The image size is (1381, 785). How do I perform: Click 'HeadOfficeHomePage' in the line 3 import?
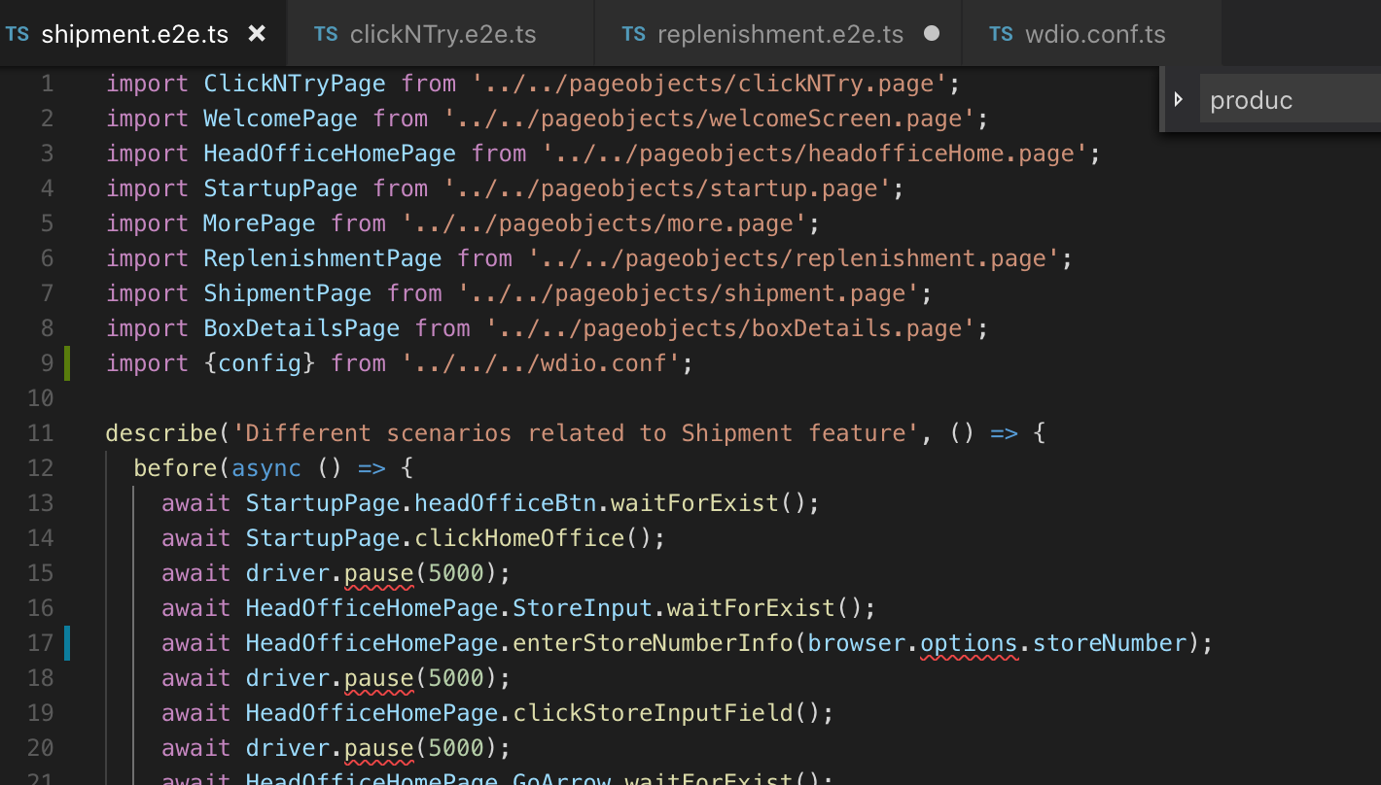pos(330,154)
